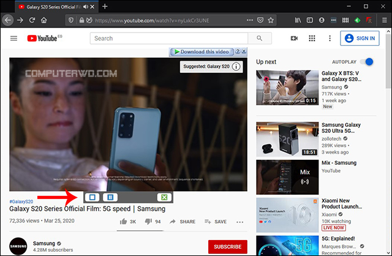Viewport: 392px width, 256px height.
Task: Reload the current page
Action: 32,20
